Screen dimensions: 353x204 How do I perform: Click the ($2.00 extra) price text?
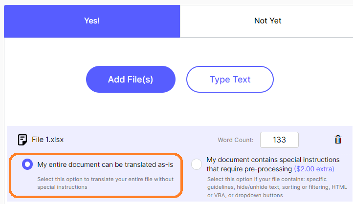tap(314, 169)
